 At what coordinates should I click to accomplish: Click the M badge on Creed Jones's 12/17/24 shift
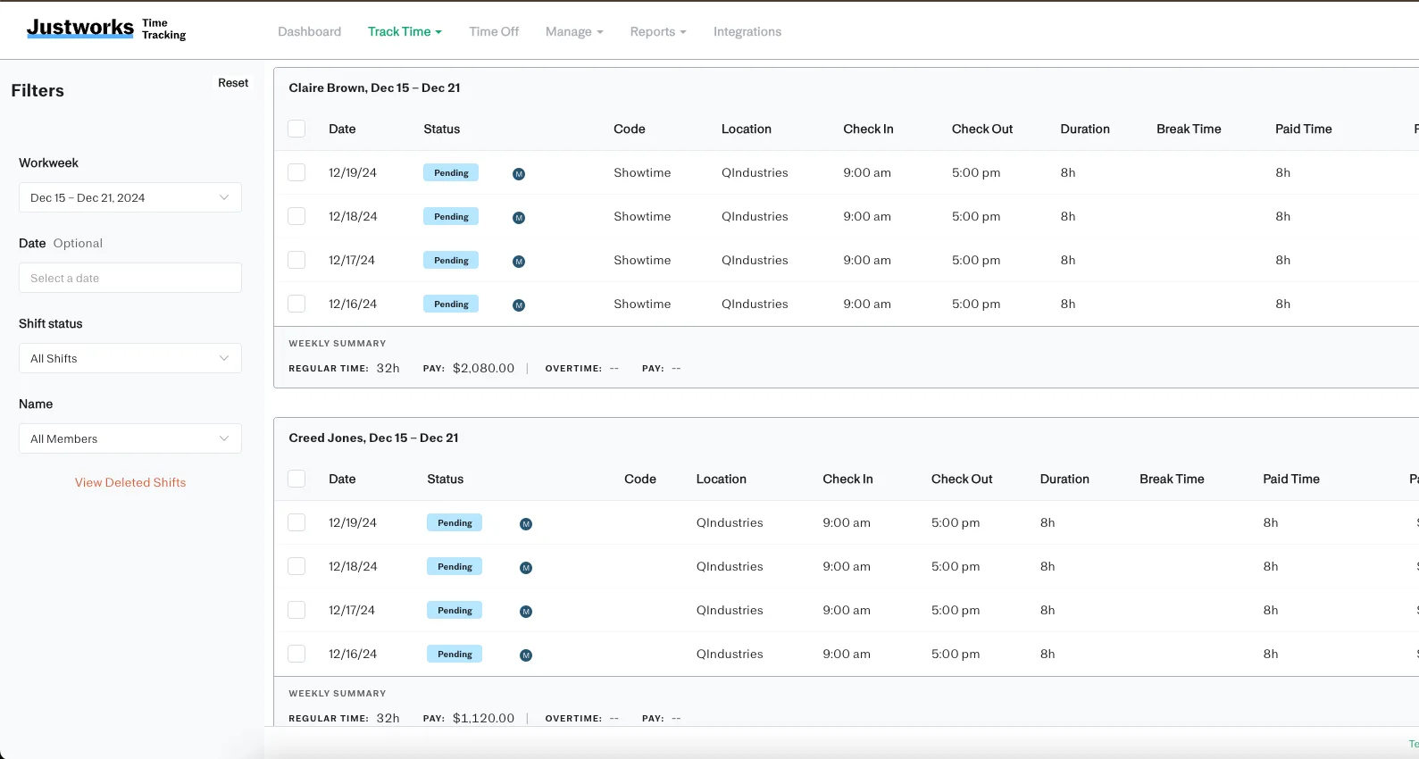tap(526, 612)
